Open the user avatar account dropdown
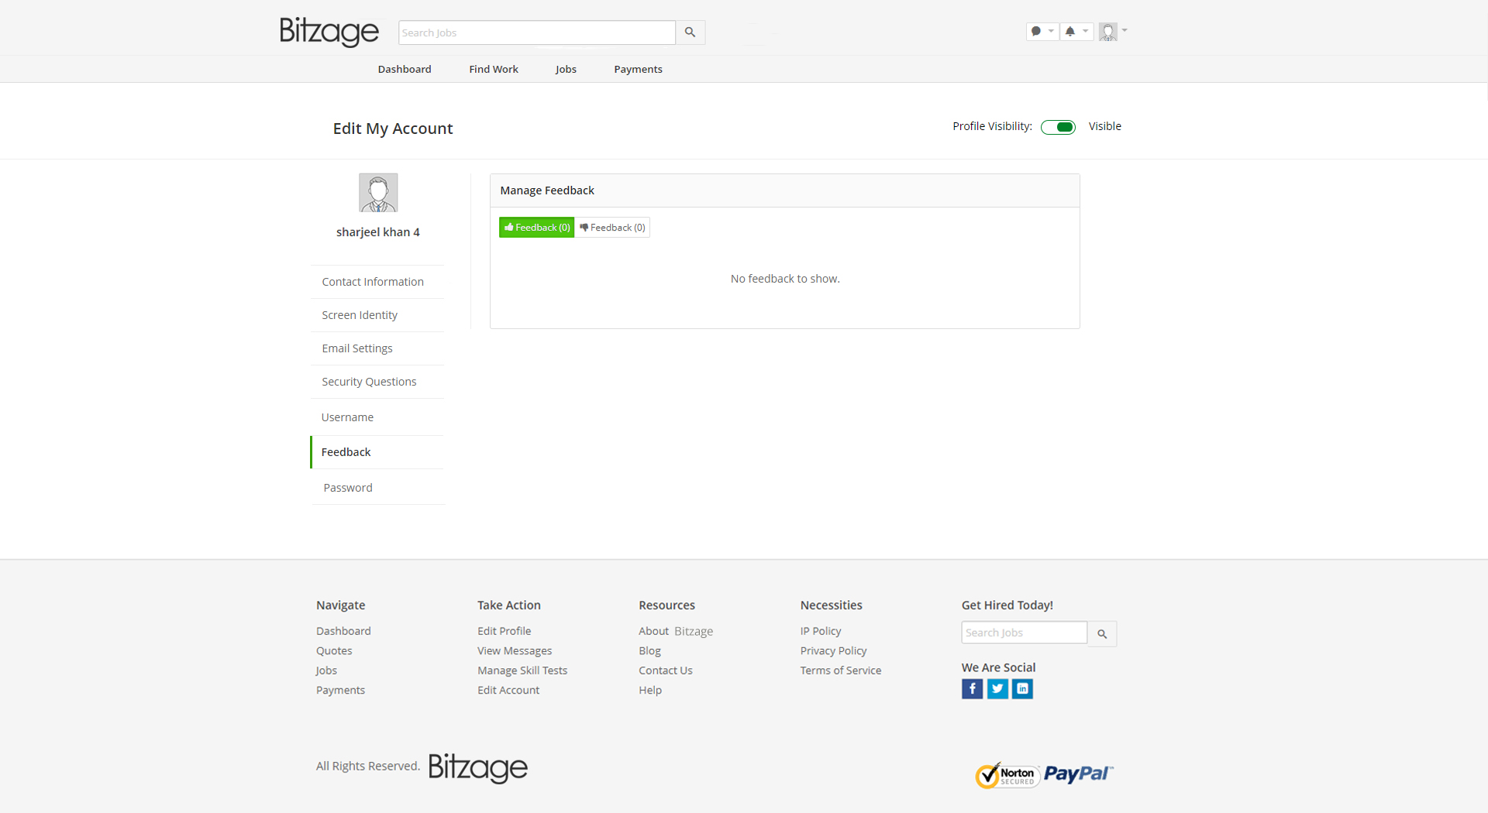The height and width of the screenshot is (813, 1488). pos(1112,32)
